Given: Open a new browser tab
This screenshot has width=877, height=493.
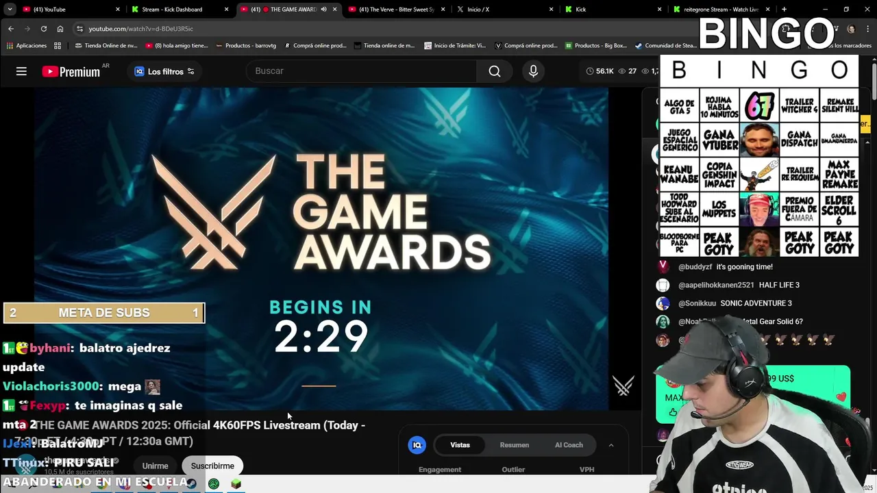Looking at the screenshot, I should [x=784, y=10].
